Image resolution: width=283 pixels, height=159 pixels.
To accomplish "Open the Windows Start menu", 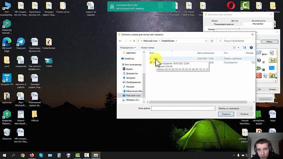I will tap(4, 155).
